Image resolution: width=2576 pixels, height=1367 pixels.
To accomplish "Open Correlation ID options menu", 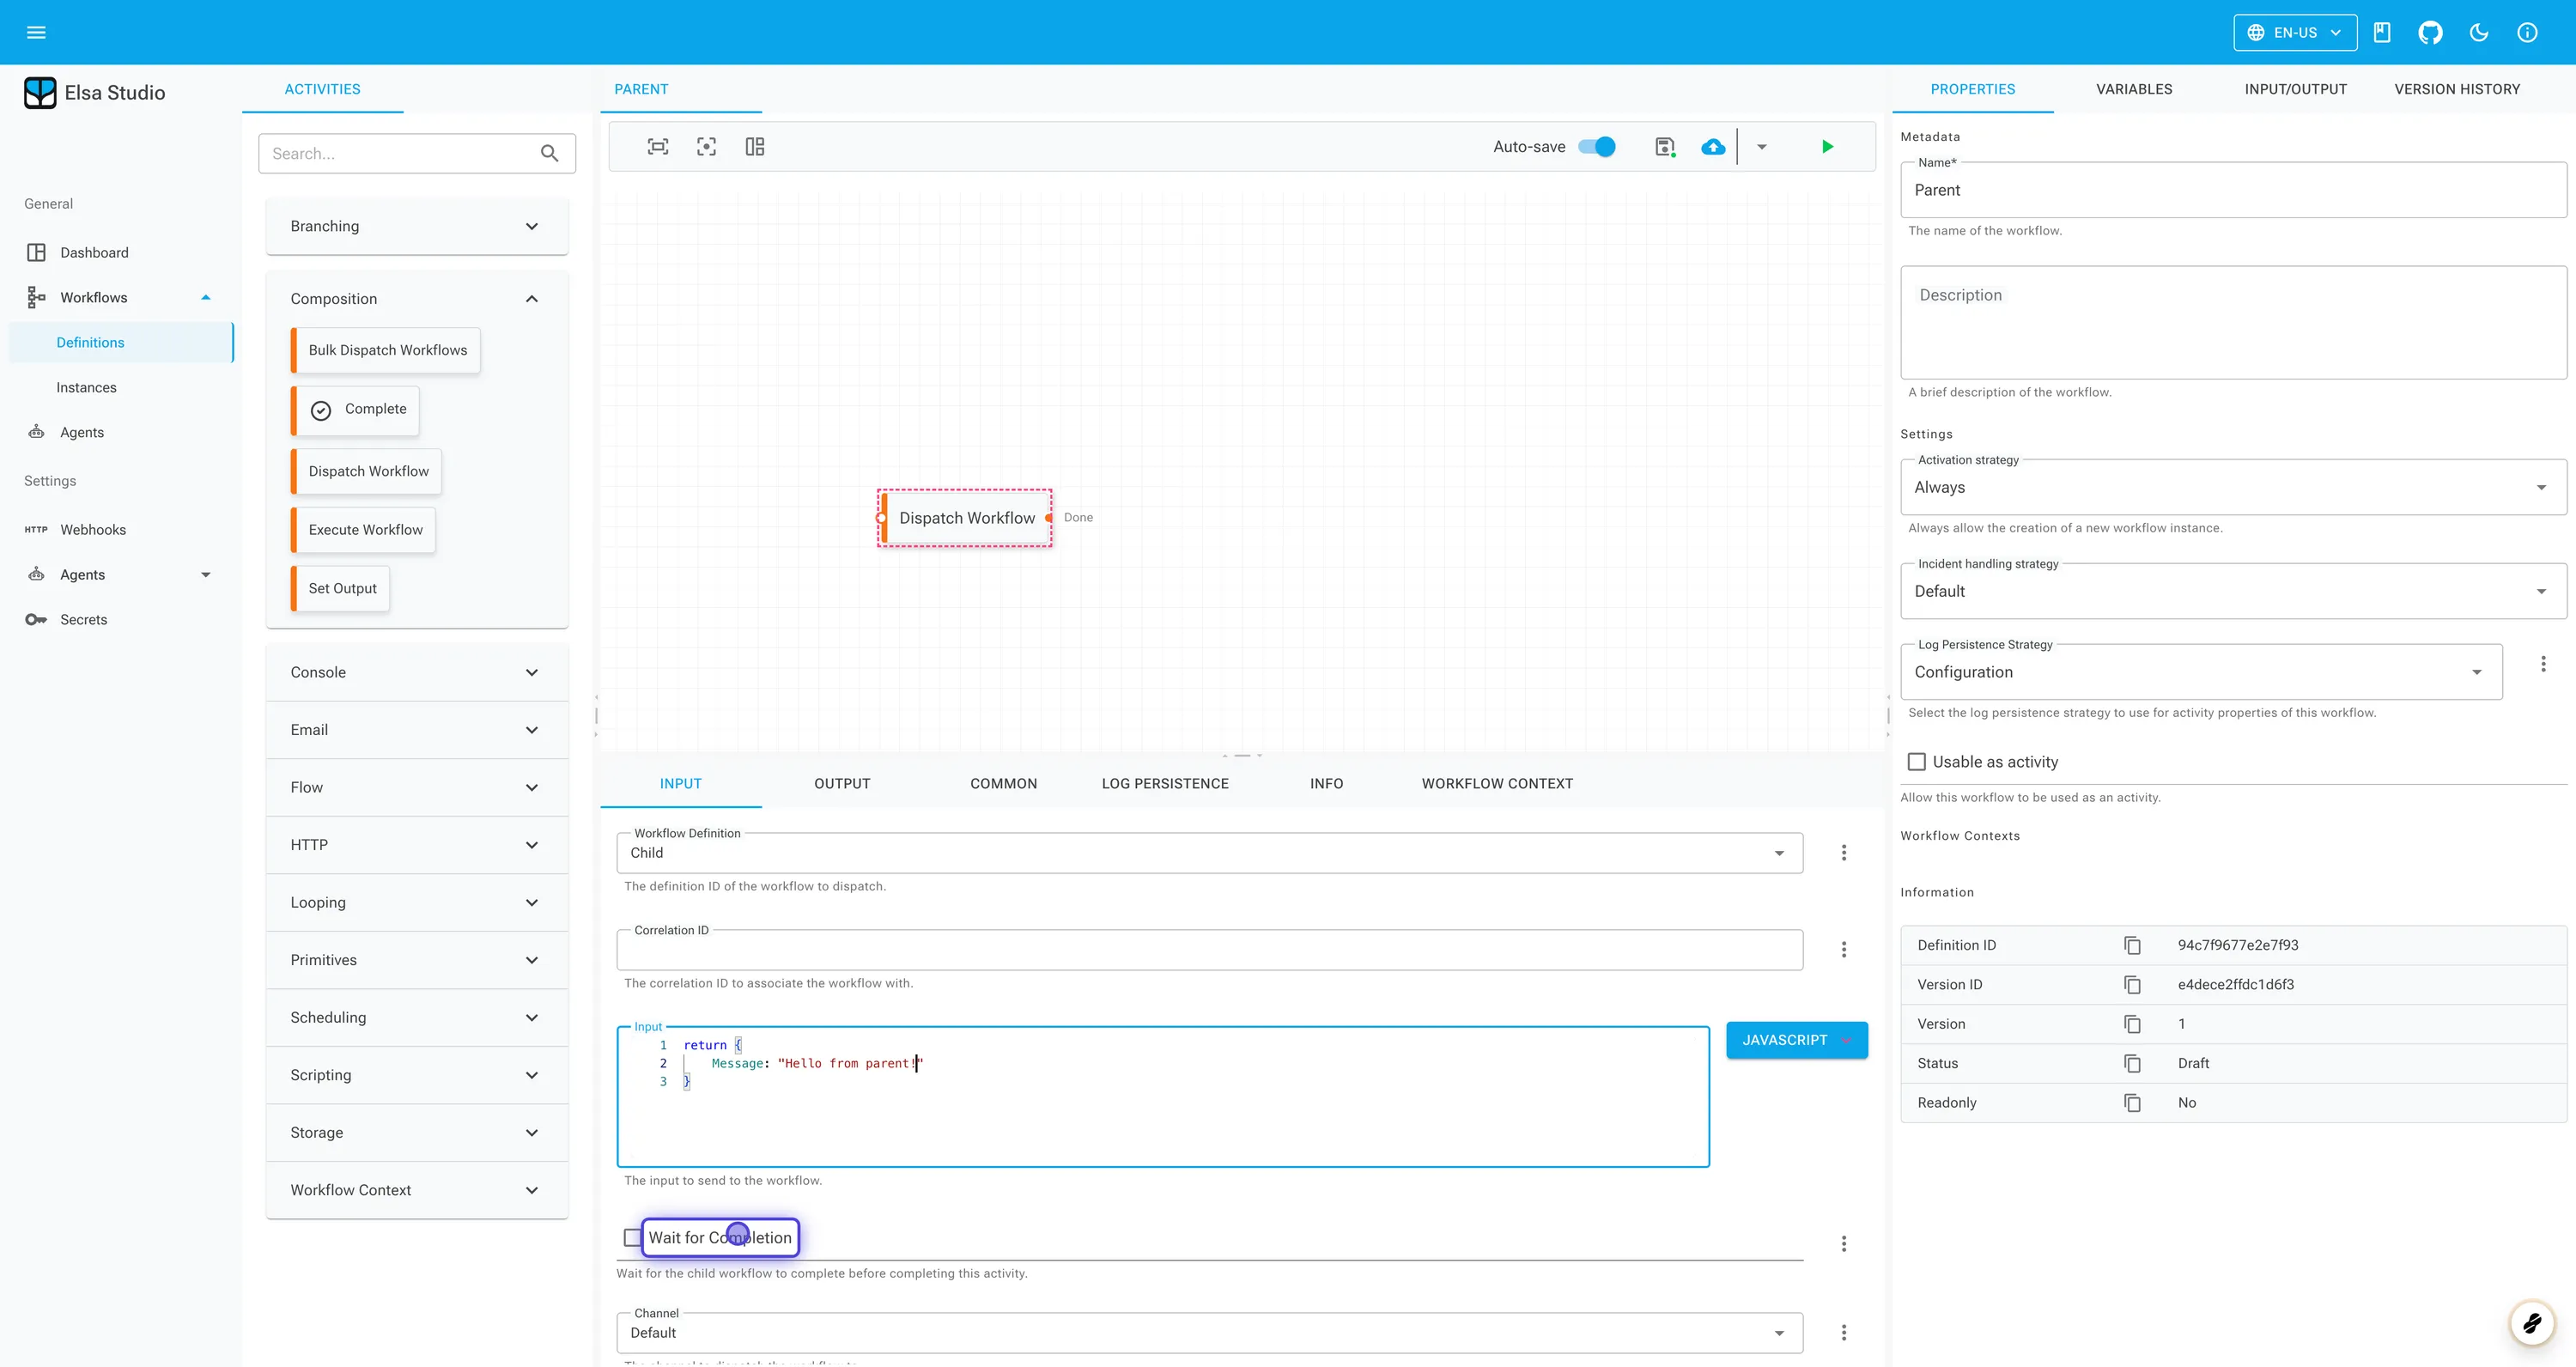I will (x=1844, y=949).
